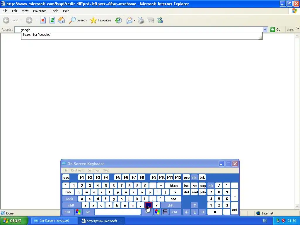Click the Stop icon in Internet Explorer toolbar
The width and height of the screenshot is (300, 225).
point(43,20)
